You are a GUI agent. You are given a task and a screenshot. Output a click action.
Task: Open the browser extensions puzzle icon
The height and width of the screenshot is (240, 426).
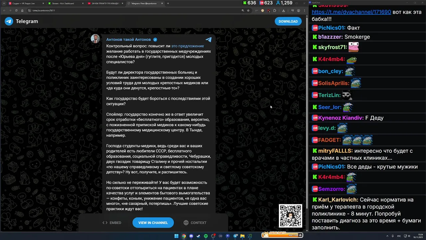click(x=275, y=10)
